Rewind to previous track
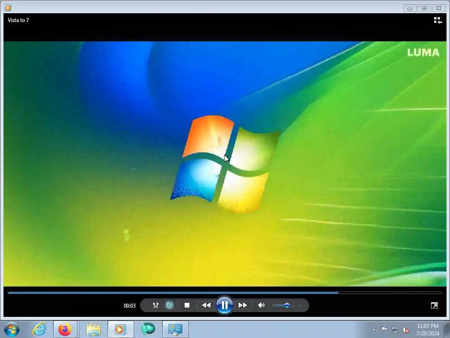Screen dimensions: 450x338 coord(206,305)
